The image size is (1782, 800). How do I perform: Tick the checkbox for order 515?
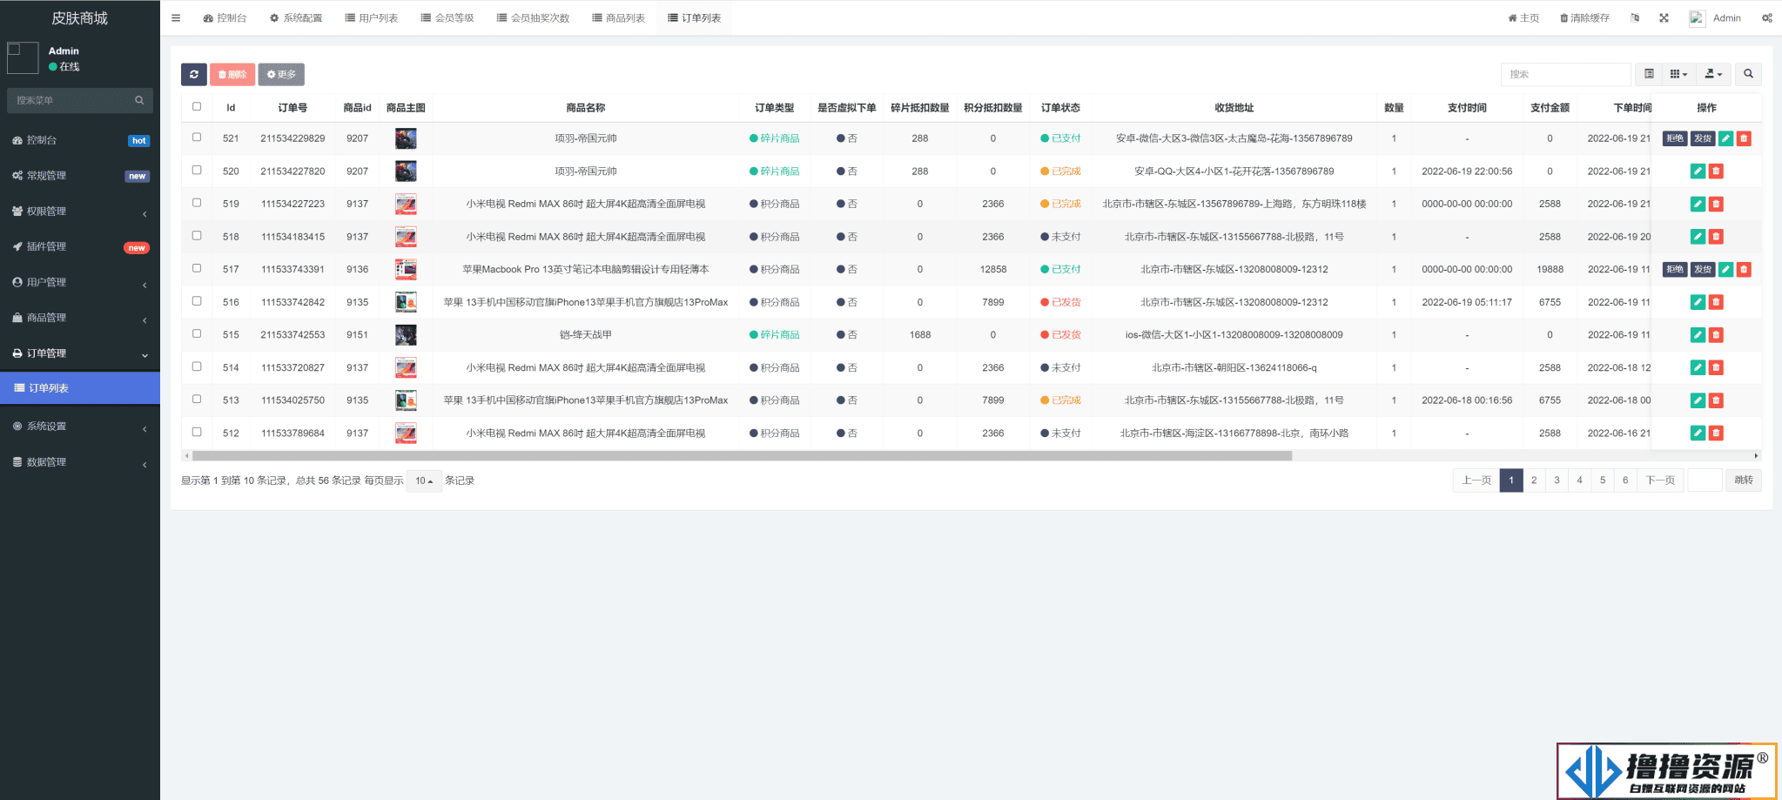tap(197, 333)
